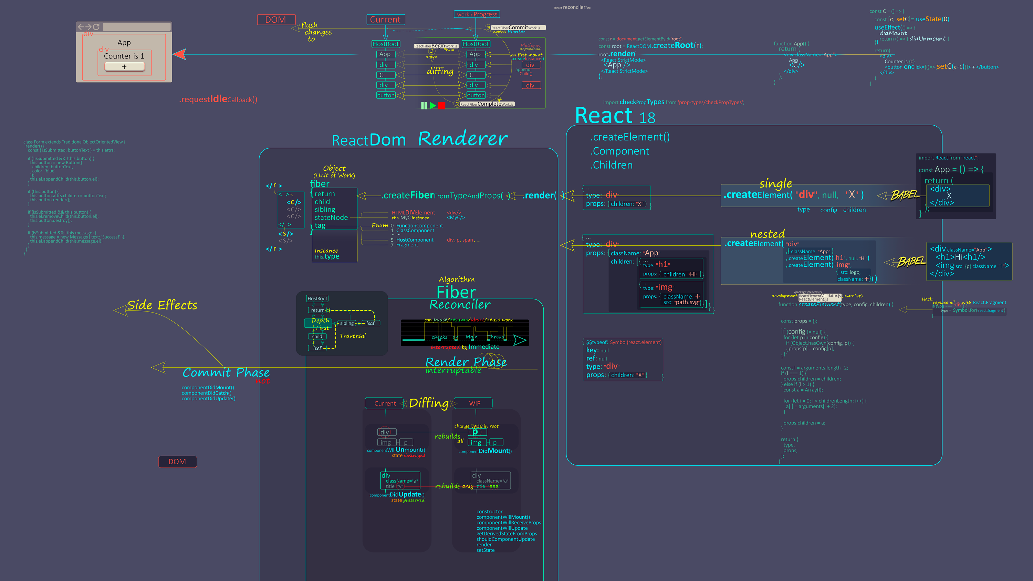The image size is (1033, 581).
Task: Select the workInProgress label box
Action: [477, 14]
